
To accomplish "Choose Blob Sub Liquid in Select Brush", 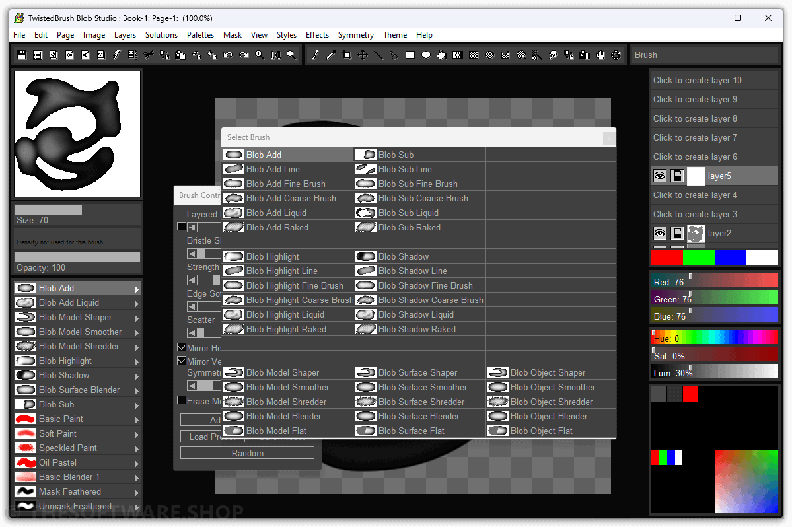I will point(419,213).
